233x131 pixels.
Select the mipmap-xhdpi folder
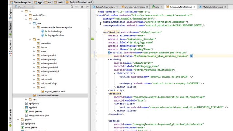point(48,63)
